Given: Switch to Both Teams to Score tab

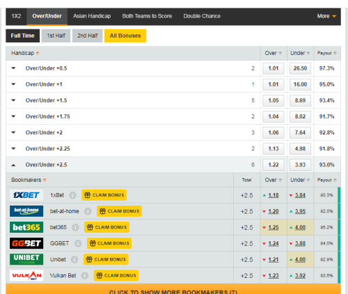Looking at the screenshot, I should tap(147, 16).
